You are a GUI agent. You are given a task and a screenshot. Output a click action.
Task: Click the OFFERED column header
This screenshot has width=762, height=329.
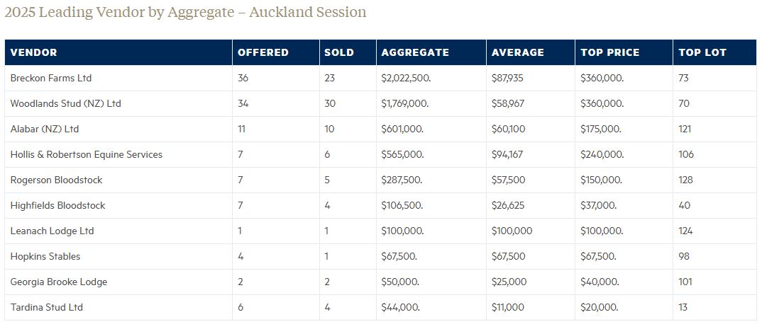pyautogui.click(x=263, y=52)
